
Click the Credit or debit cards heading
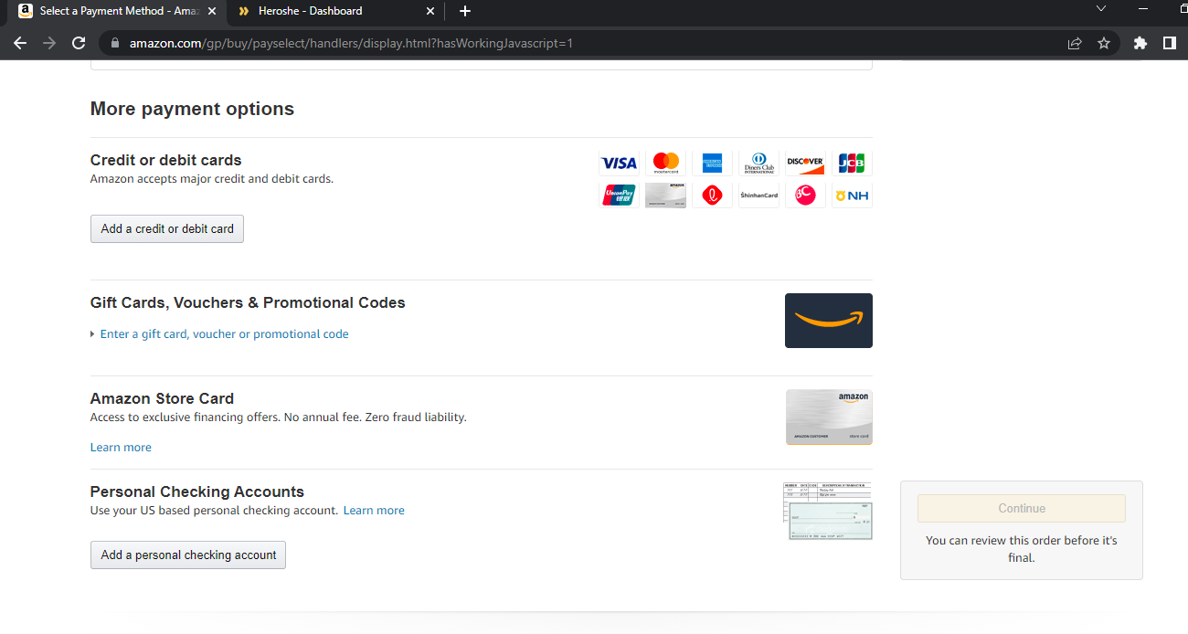click(166, 160)
